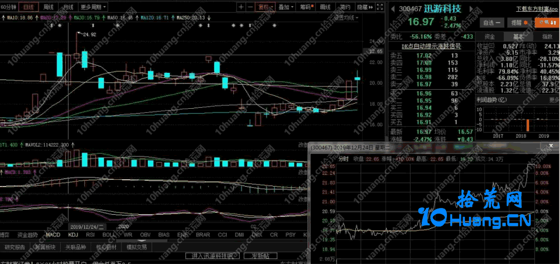Switch to 基本 tab
This screenshot has width=560, height=264.
click(x=518, y=36)
